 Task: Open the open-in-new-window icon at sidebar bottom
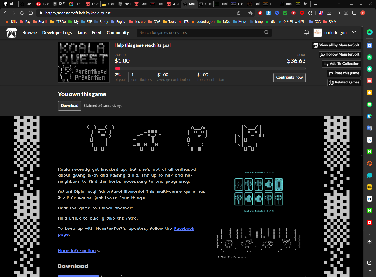click(370, 263)
